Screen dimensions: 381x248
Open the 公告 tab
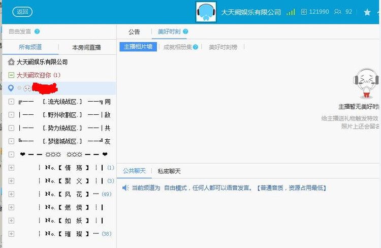coord(134,32)
